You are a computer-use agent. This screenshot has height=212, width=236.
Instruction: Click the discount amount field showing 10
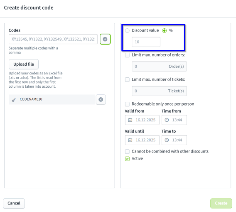[146, 42]
